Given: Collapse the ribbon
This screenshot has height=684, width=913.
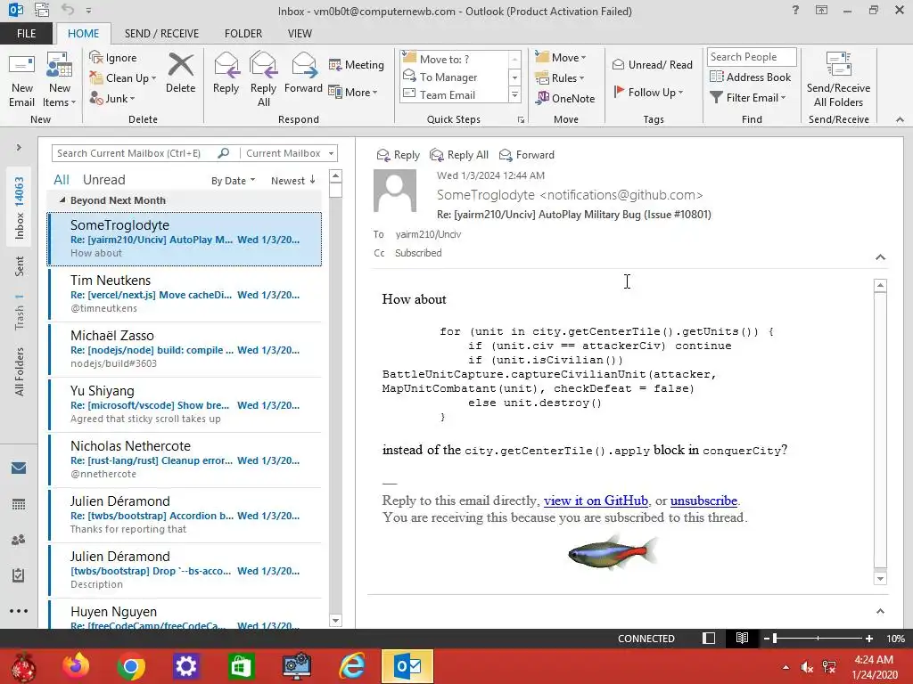Looking at the screenshot, I should pyautogui.click(x=900, y=119).
